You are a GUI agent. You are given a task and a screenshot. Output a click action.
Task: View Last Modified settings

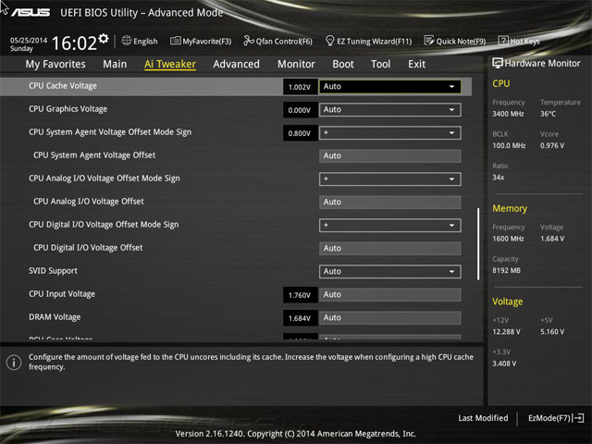click(x=483, y=418)
